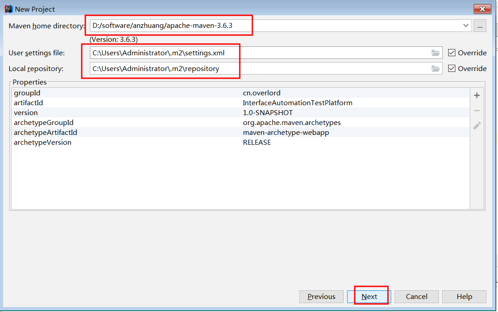Toggle Override for User settings file
The width and height of the screenshot is (498, 312).
[452, 53]
